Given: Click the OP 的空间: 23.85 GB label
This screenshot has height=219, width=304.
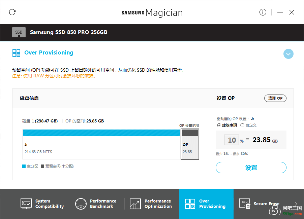Looking at the screenshot, I should [x=85, y=121].
